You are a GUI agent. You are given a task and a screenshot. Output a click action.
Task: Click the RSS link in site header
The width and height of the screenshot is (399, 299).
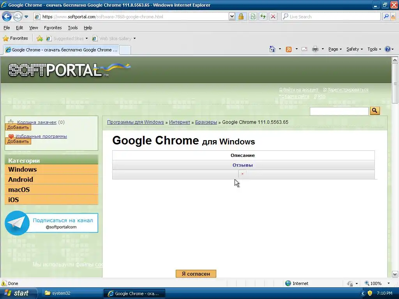321,97
